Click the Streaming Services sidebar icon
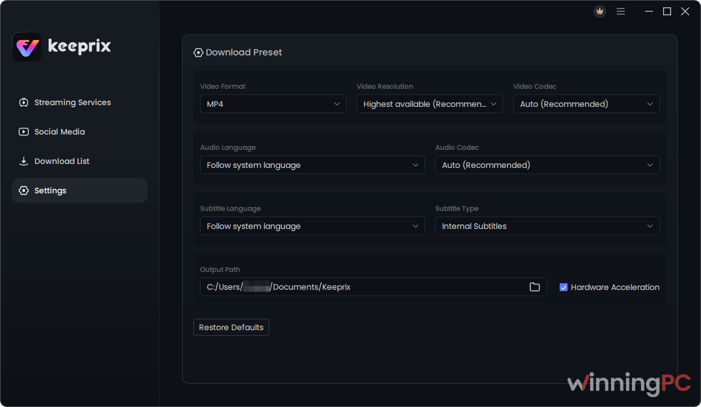The image size is (701, 407). point(24,102)
